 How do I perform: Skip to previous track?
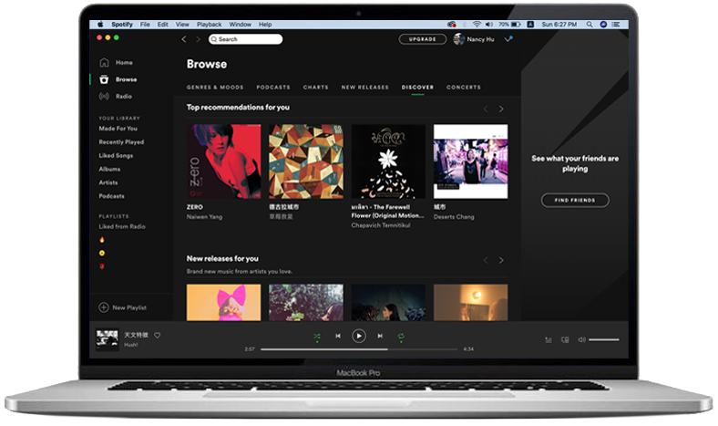click(x=338, y=336)
